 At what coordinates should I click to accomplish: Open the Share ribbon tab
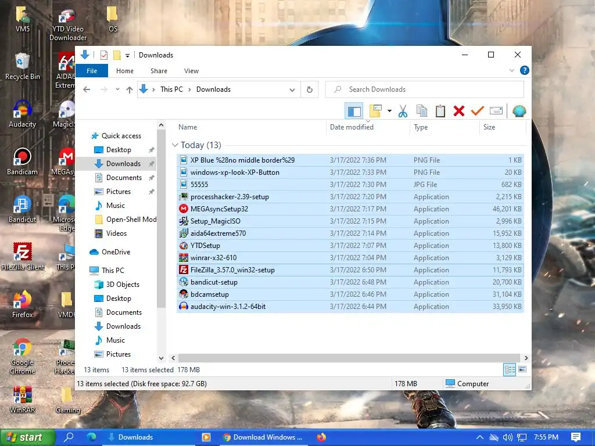click(159, 71)
